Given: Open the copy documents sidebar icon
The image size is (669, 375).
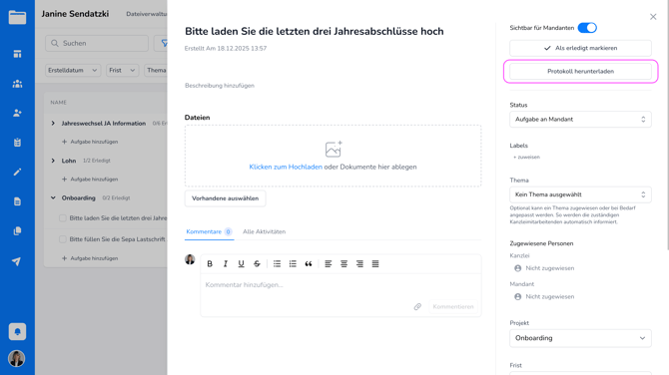Looking at the screenshot, I should 17,231.
